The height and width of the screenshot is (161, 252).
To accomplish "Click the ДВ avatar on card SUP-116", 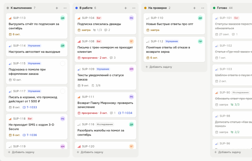I will click(x=131, y=124).
